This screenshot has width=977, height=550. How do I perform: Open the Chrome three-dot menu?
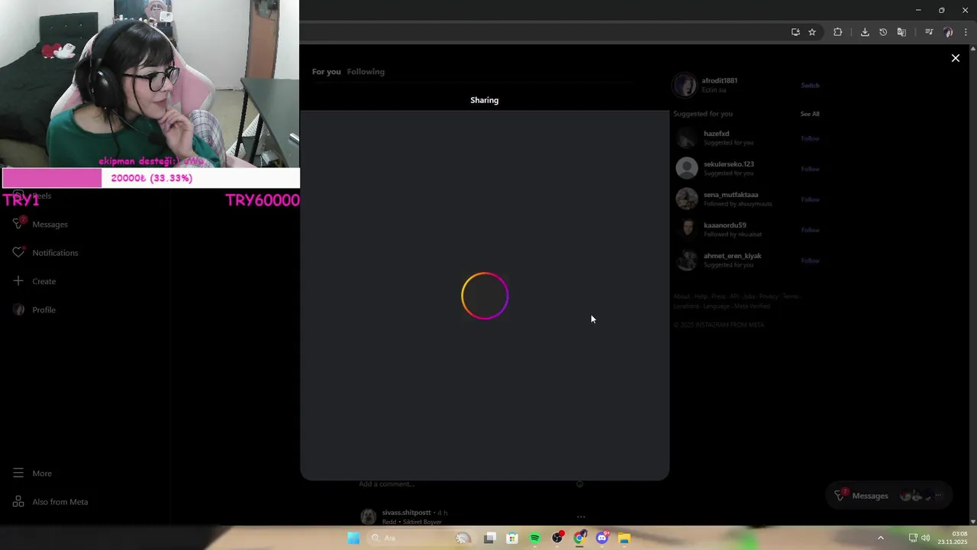coord(966,32)
